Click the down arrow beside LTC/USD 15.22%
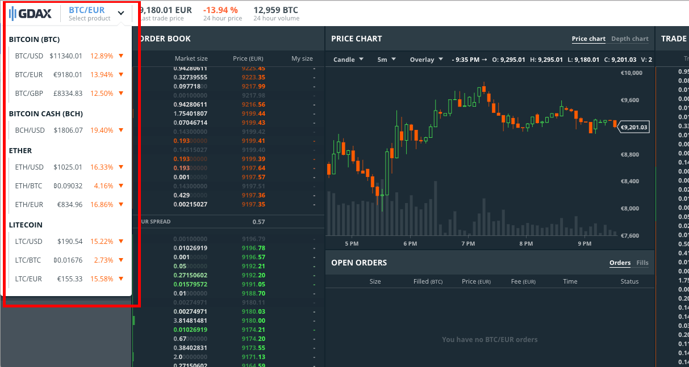 click(121, 242)
